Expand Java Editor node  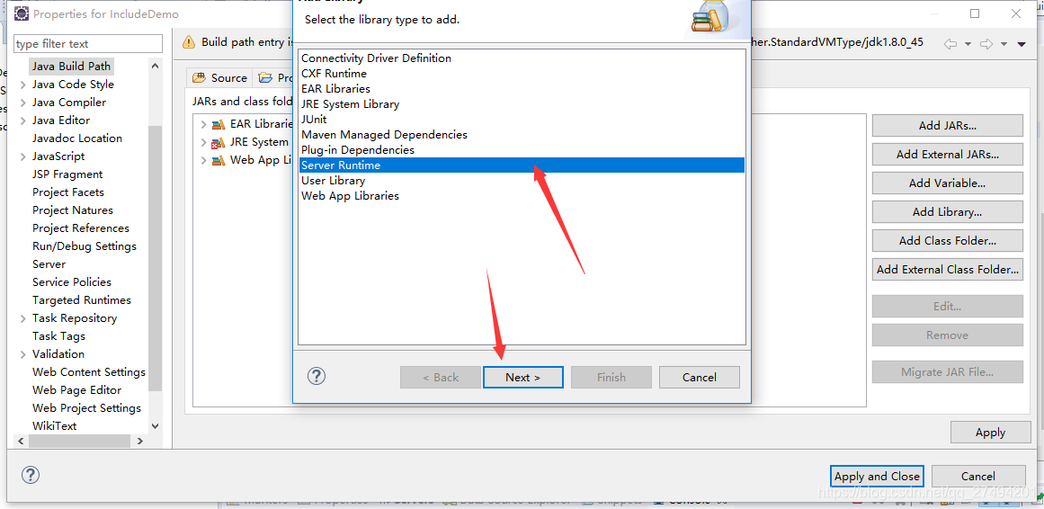pyautogui.click(x=23, y=121)
